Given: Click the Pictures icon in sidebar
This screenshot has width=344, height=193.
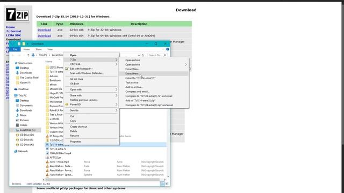Looking at the screenshot, I should 17,120.
